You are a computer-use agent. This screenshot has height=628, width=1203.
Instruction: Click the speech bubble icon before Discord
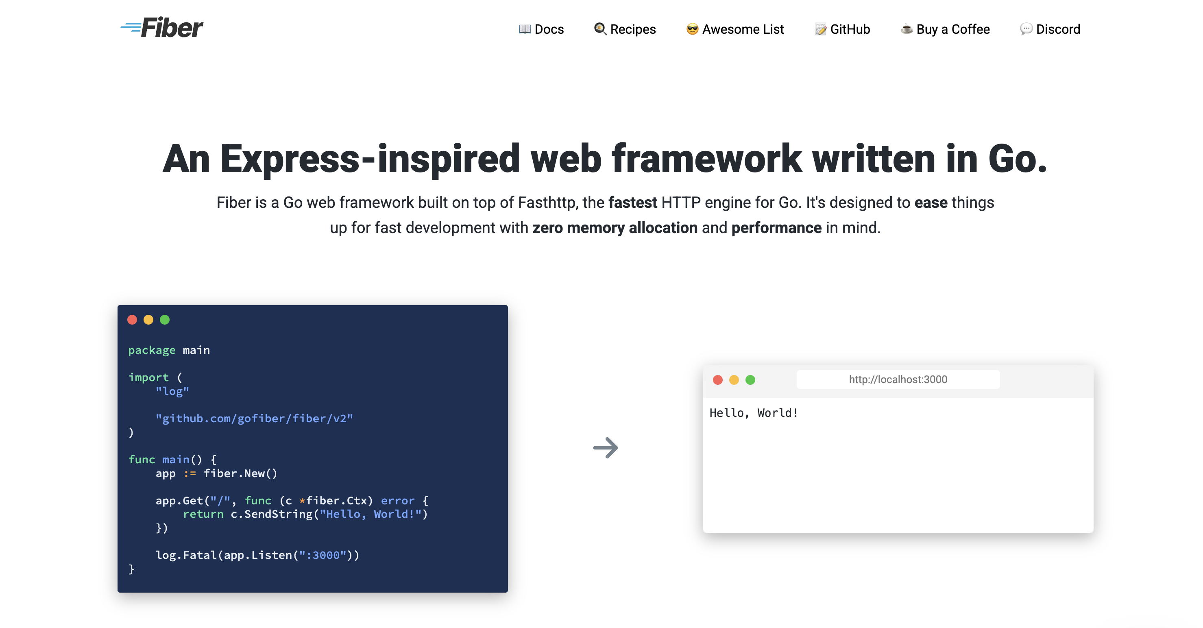tap(1026, 29)
